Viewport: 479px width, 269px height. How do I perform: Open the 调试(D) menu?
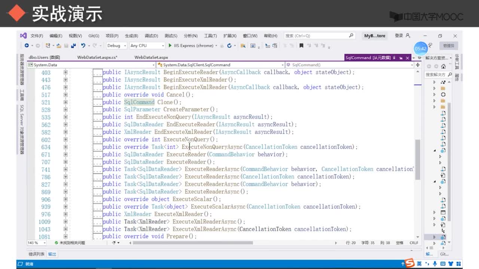tap(151, 36)
